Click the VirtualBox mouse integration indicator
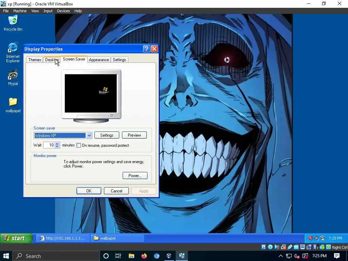The height and width of the screenshot is (261, 348). click(322, 247)
